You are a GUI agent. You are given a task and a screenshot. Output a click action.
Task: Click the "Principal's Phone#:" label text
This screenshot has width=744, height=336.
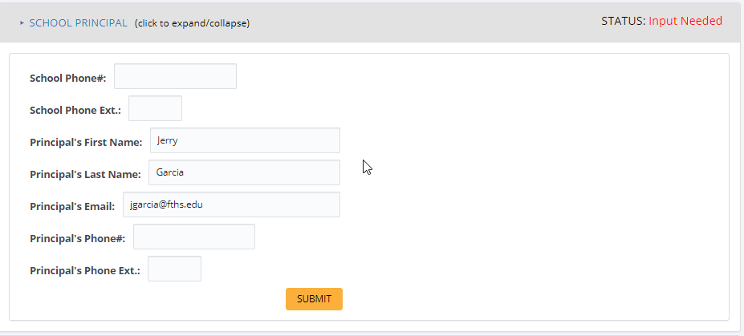77,238
